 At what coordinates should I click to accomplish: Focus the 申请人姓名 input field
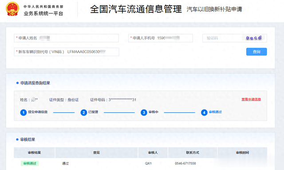[66, 38]
